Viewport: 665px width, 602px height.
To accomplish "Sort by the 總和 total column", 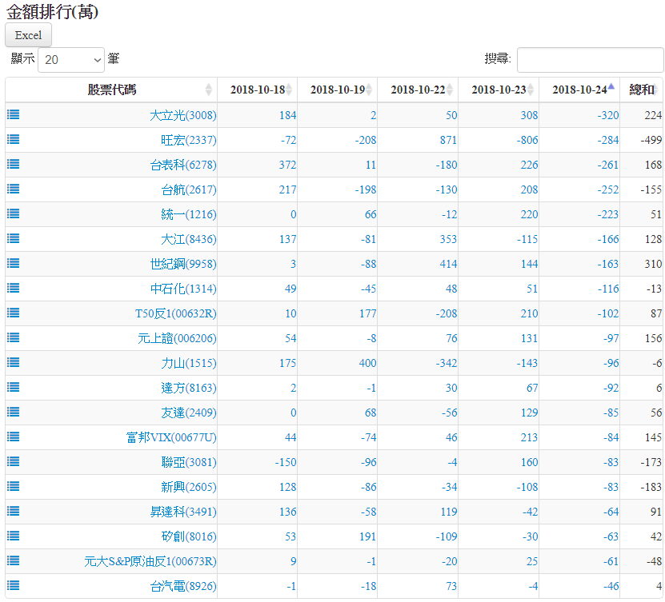I will tap(641, 90).
